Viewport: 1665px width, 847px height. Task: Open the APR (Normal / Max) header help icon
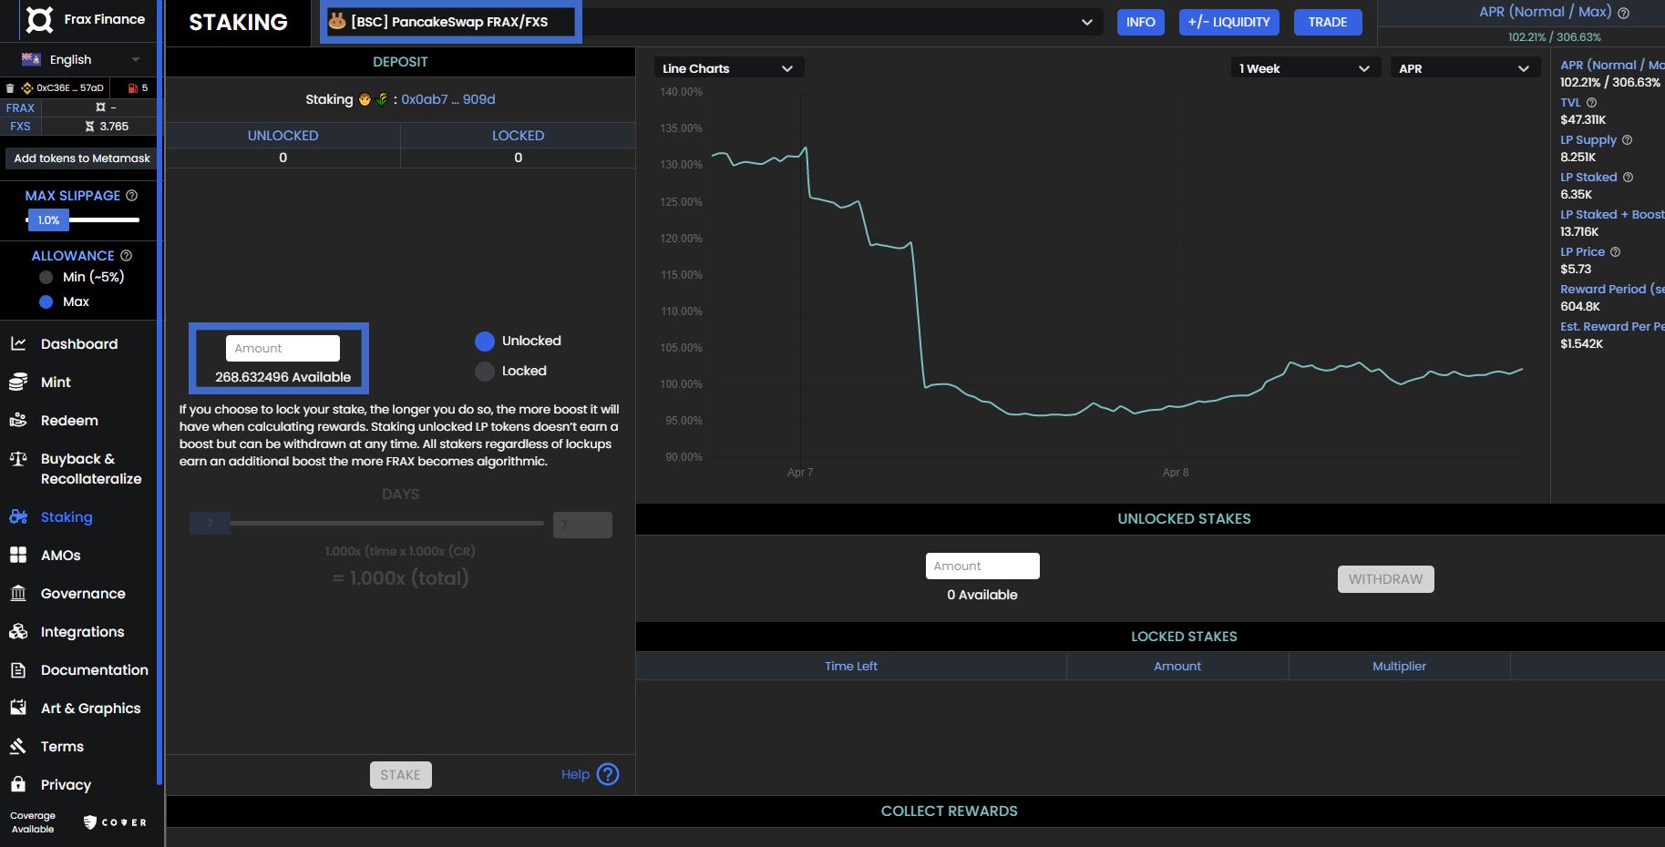click(1623, 13)
